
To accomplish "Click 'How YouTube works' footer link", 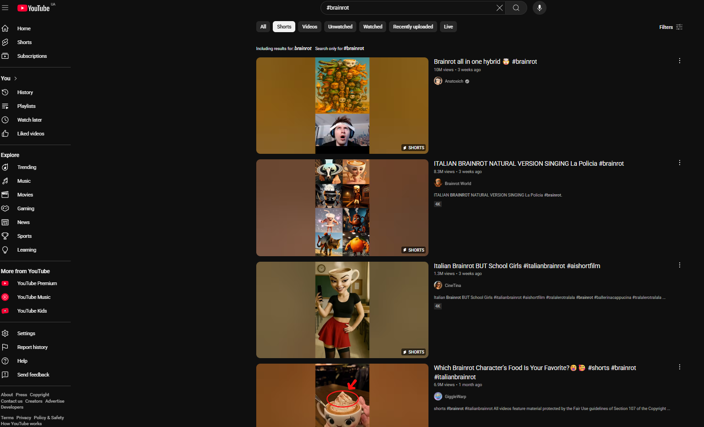I will [21, 424].
